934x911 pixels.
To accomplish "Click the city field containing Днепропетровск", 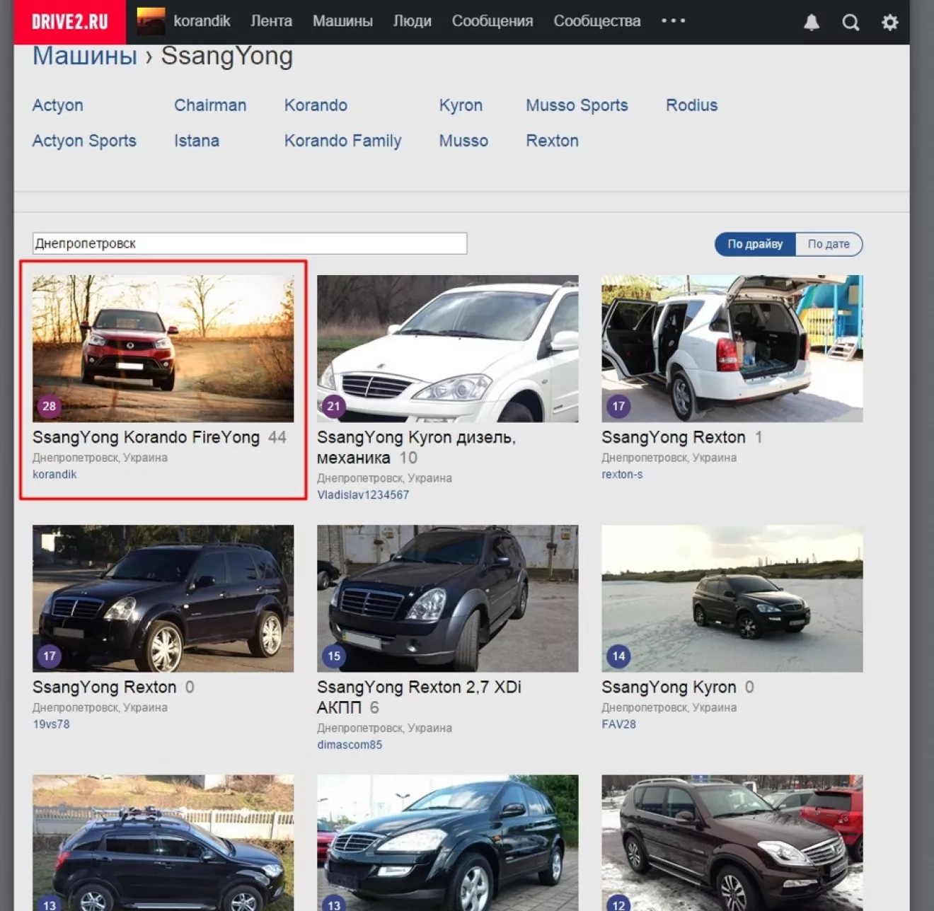I will coord(250,243).
